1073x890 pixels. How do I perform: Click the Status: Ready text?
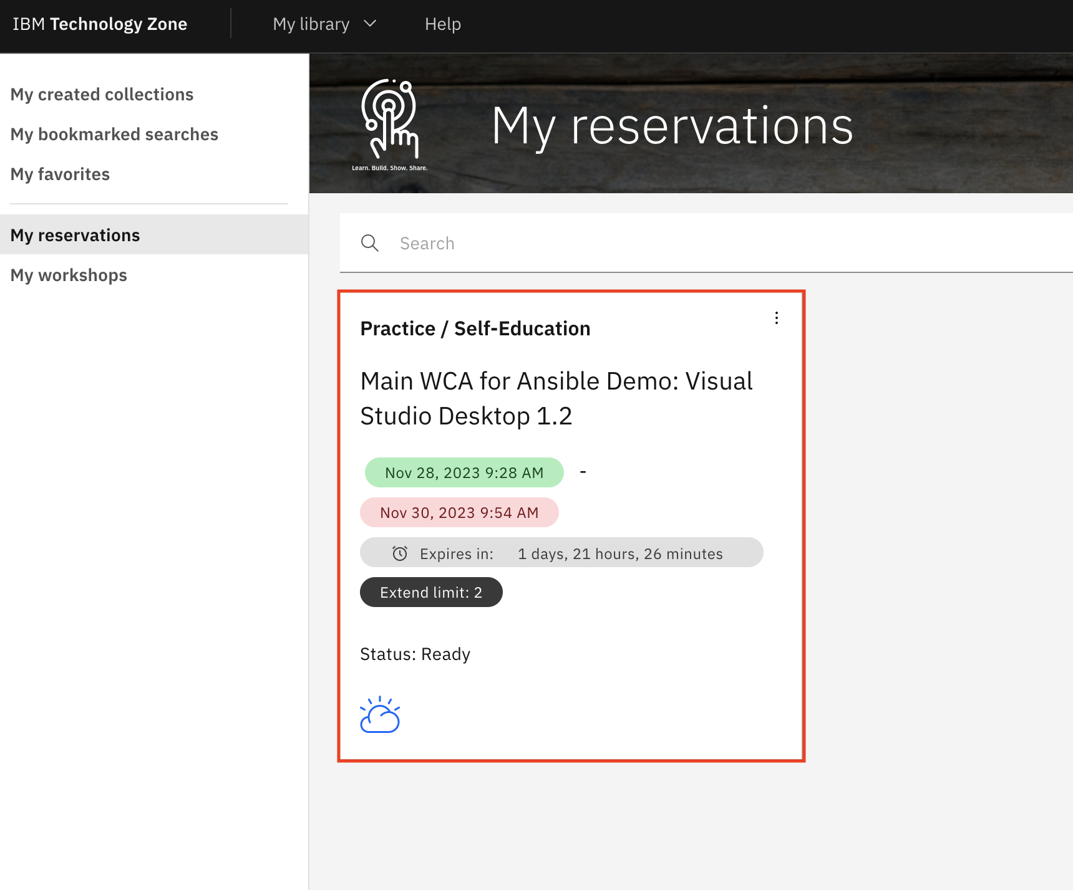tap(415, 654)
